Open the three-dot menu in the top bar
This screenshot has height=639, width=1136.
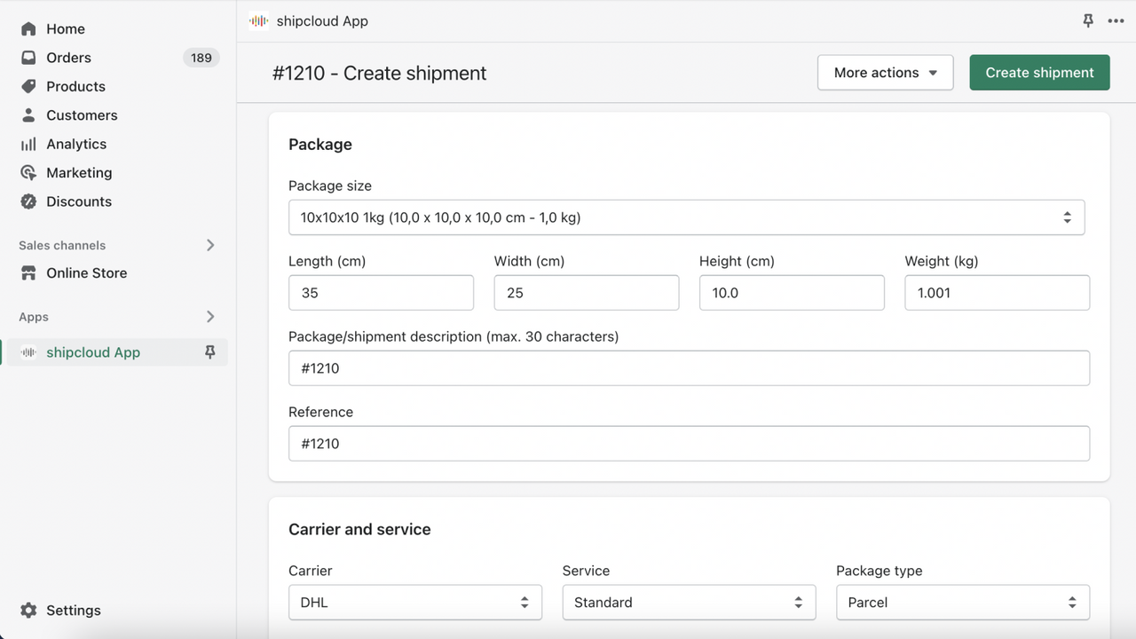tap(1116, 21)
